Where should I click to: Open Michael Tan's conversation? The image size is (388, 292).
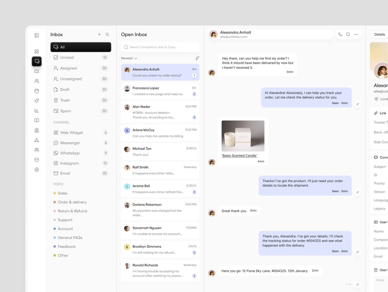click(x=160, y=152)
